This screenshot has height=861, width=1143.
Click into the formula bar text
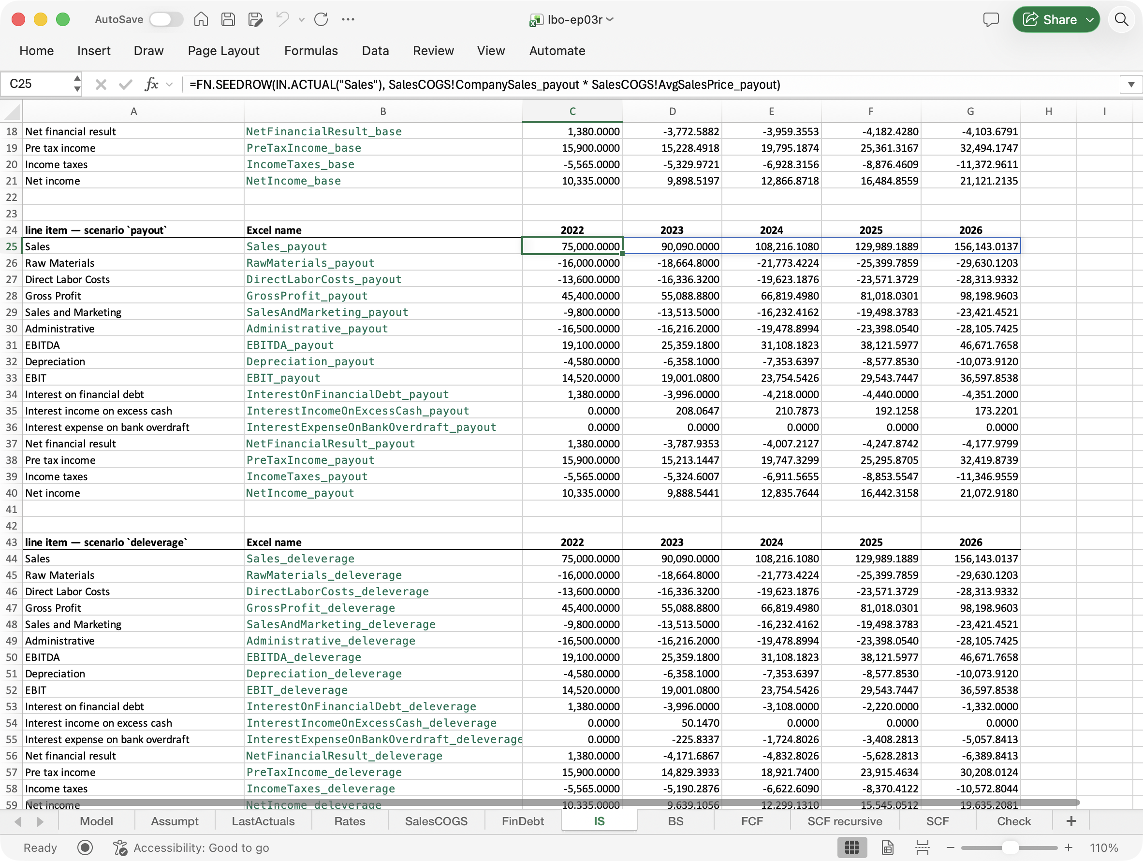click(650, 84)
